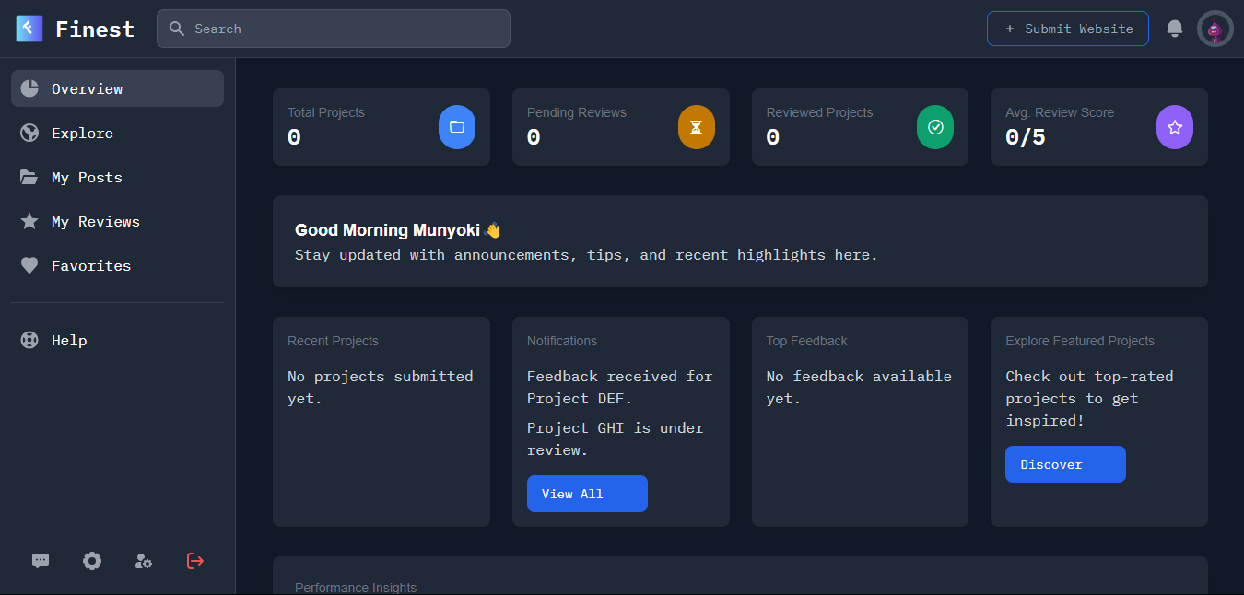This screenshot has height=595, width=1244.
Task: Click the Overview pie chart icon
Action: (x=29, y=88)
